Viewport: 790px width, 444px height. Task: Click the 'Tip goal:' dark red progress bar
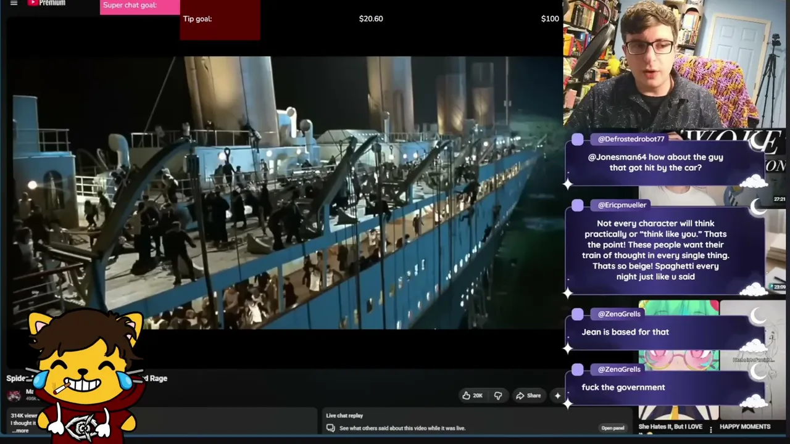pyautogui.click(x=220, y=20)
